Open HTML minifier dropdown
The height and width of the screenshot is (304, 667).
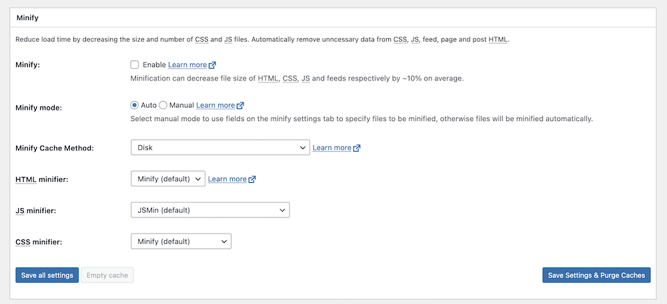168,179
